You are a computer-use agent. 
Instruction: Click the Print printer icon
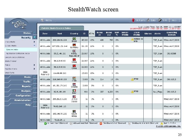(x=160, y=20)
